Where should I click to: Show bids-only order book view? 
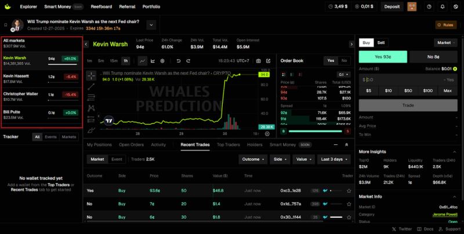292,75
